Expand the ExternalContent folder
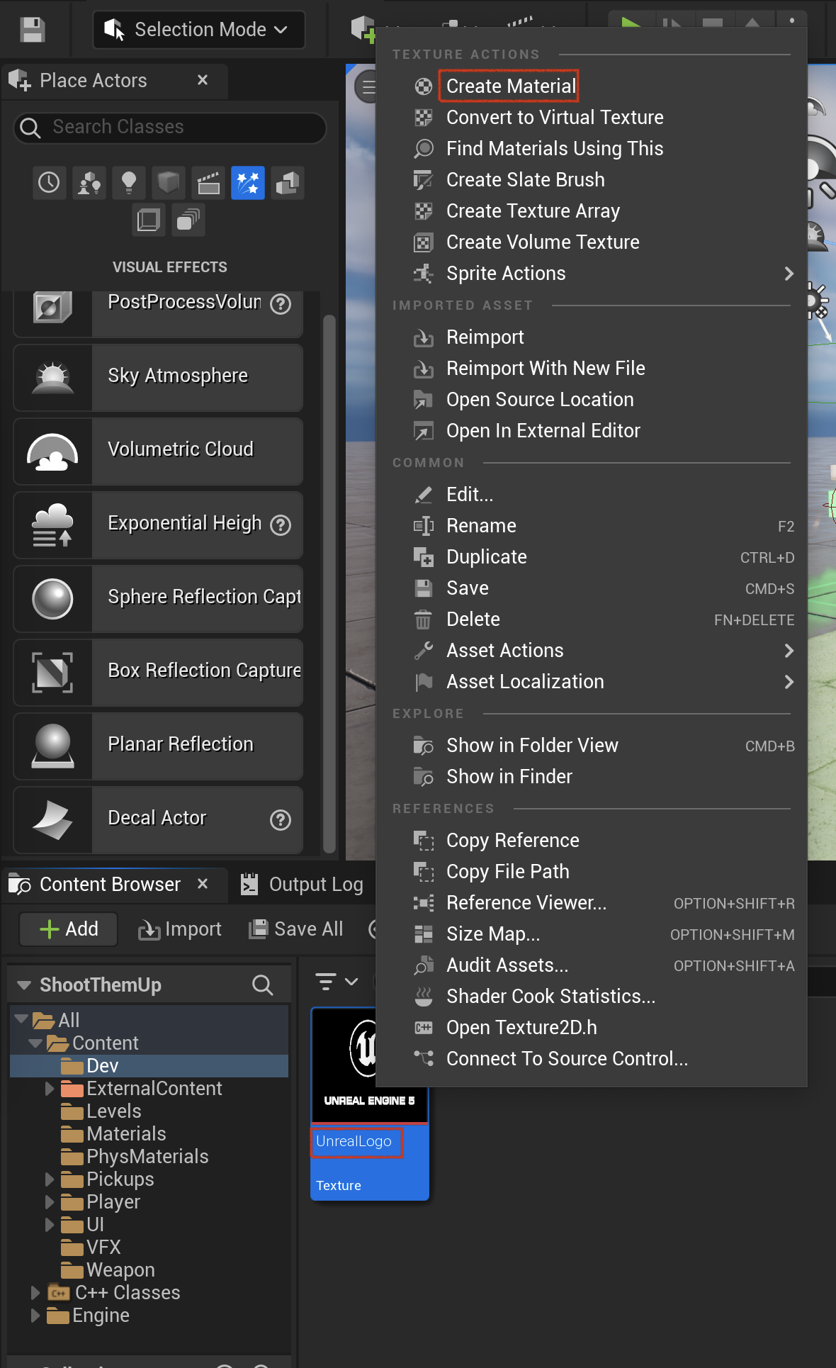Viewport: 836px width, 1368px height. [50, 1088]
